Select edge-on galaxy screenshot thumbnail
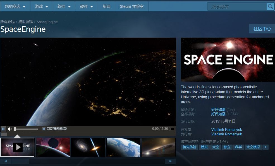 159,147
